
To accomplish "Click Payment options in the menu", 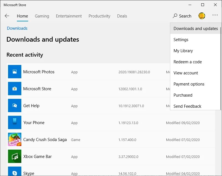I will (x=189, y=84).
